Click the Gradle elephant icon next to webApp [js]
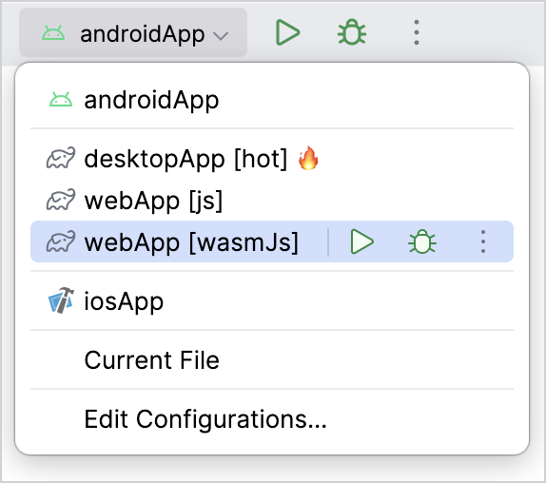This screenshot has width=546, height=483. click(x=61, y=200)
